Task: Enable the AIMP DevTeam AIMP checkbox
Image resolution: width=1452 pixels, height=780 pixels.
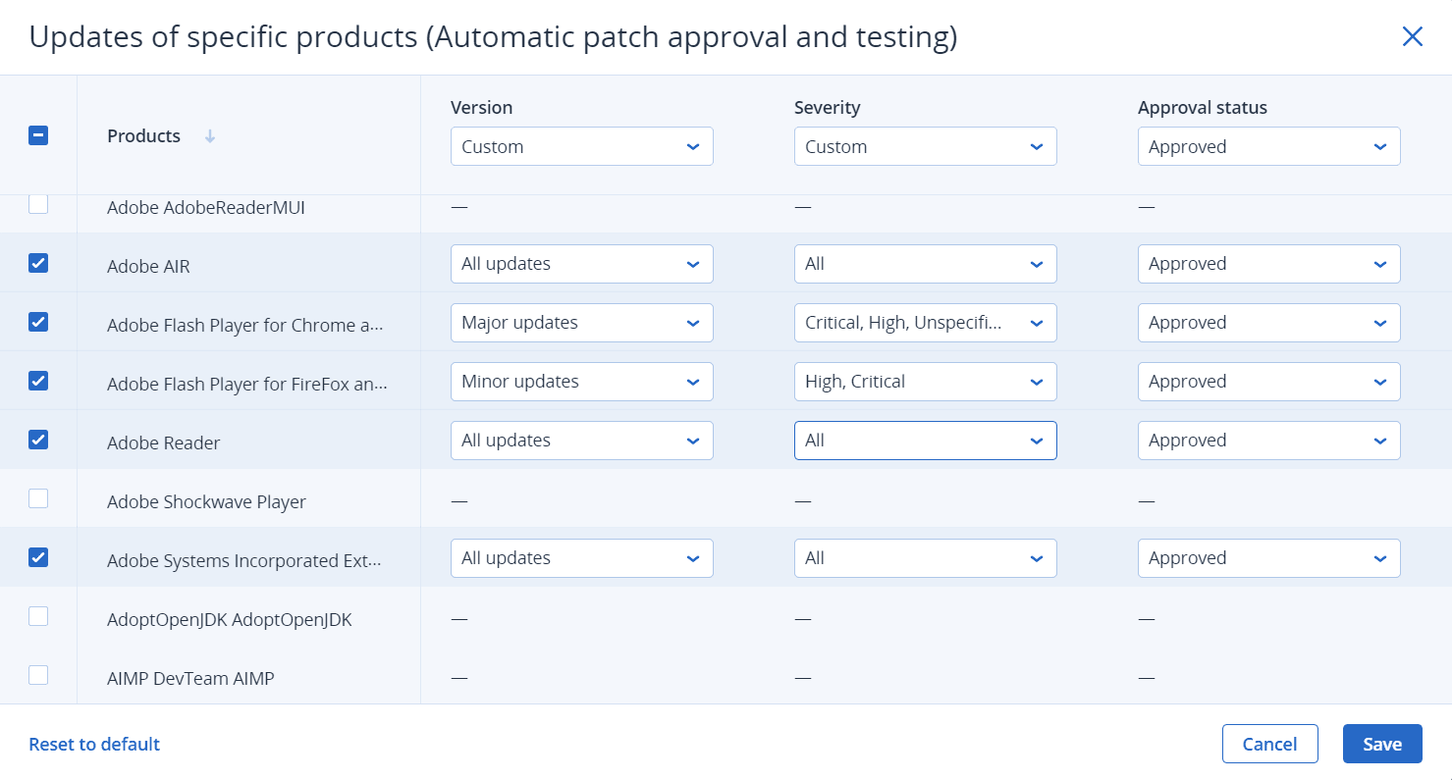Action: pyautogui.click(x=38, y=675)
